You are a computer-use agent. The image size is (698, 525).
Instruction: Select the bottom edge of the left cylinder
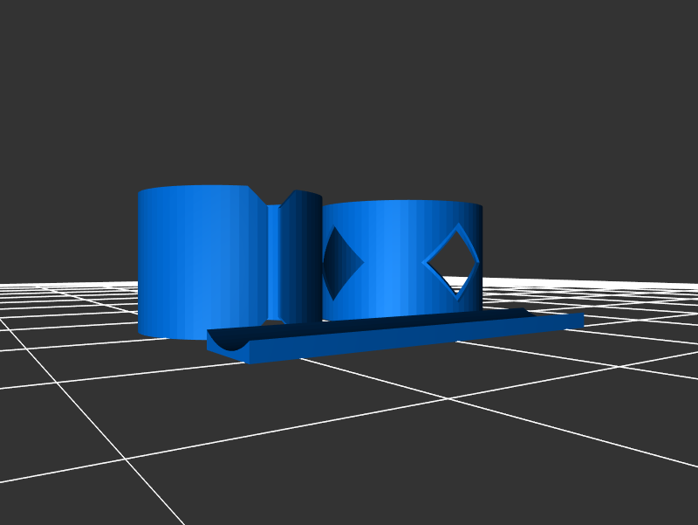(174, 335)
